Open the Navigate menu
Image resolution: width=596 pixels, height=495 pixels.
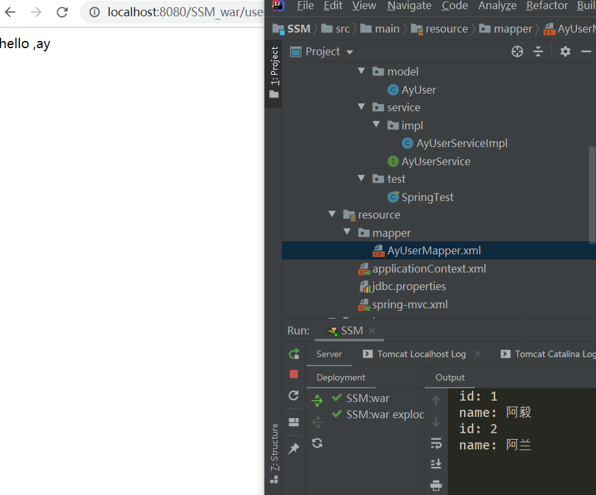click(409, 6)
